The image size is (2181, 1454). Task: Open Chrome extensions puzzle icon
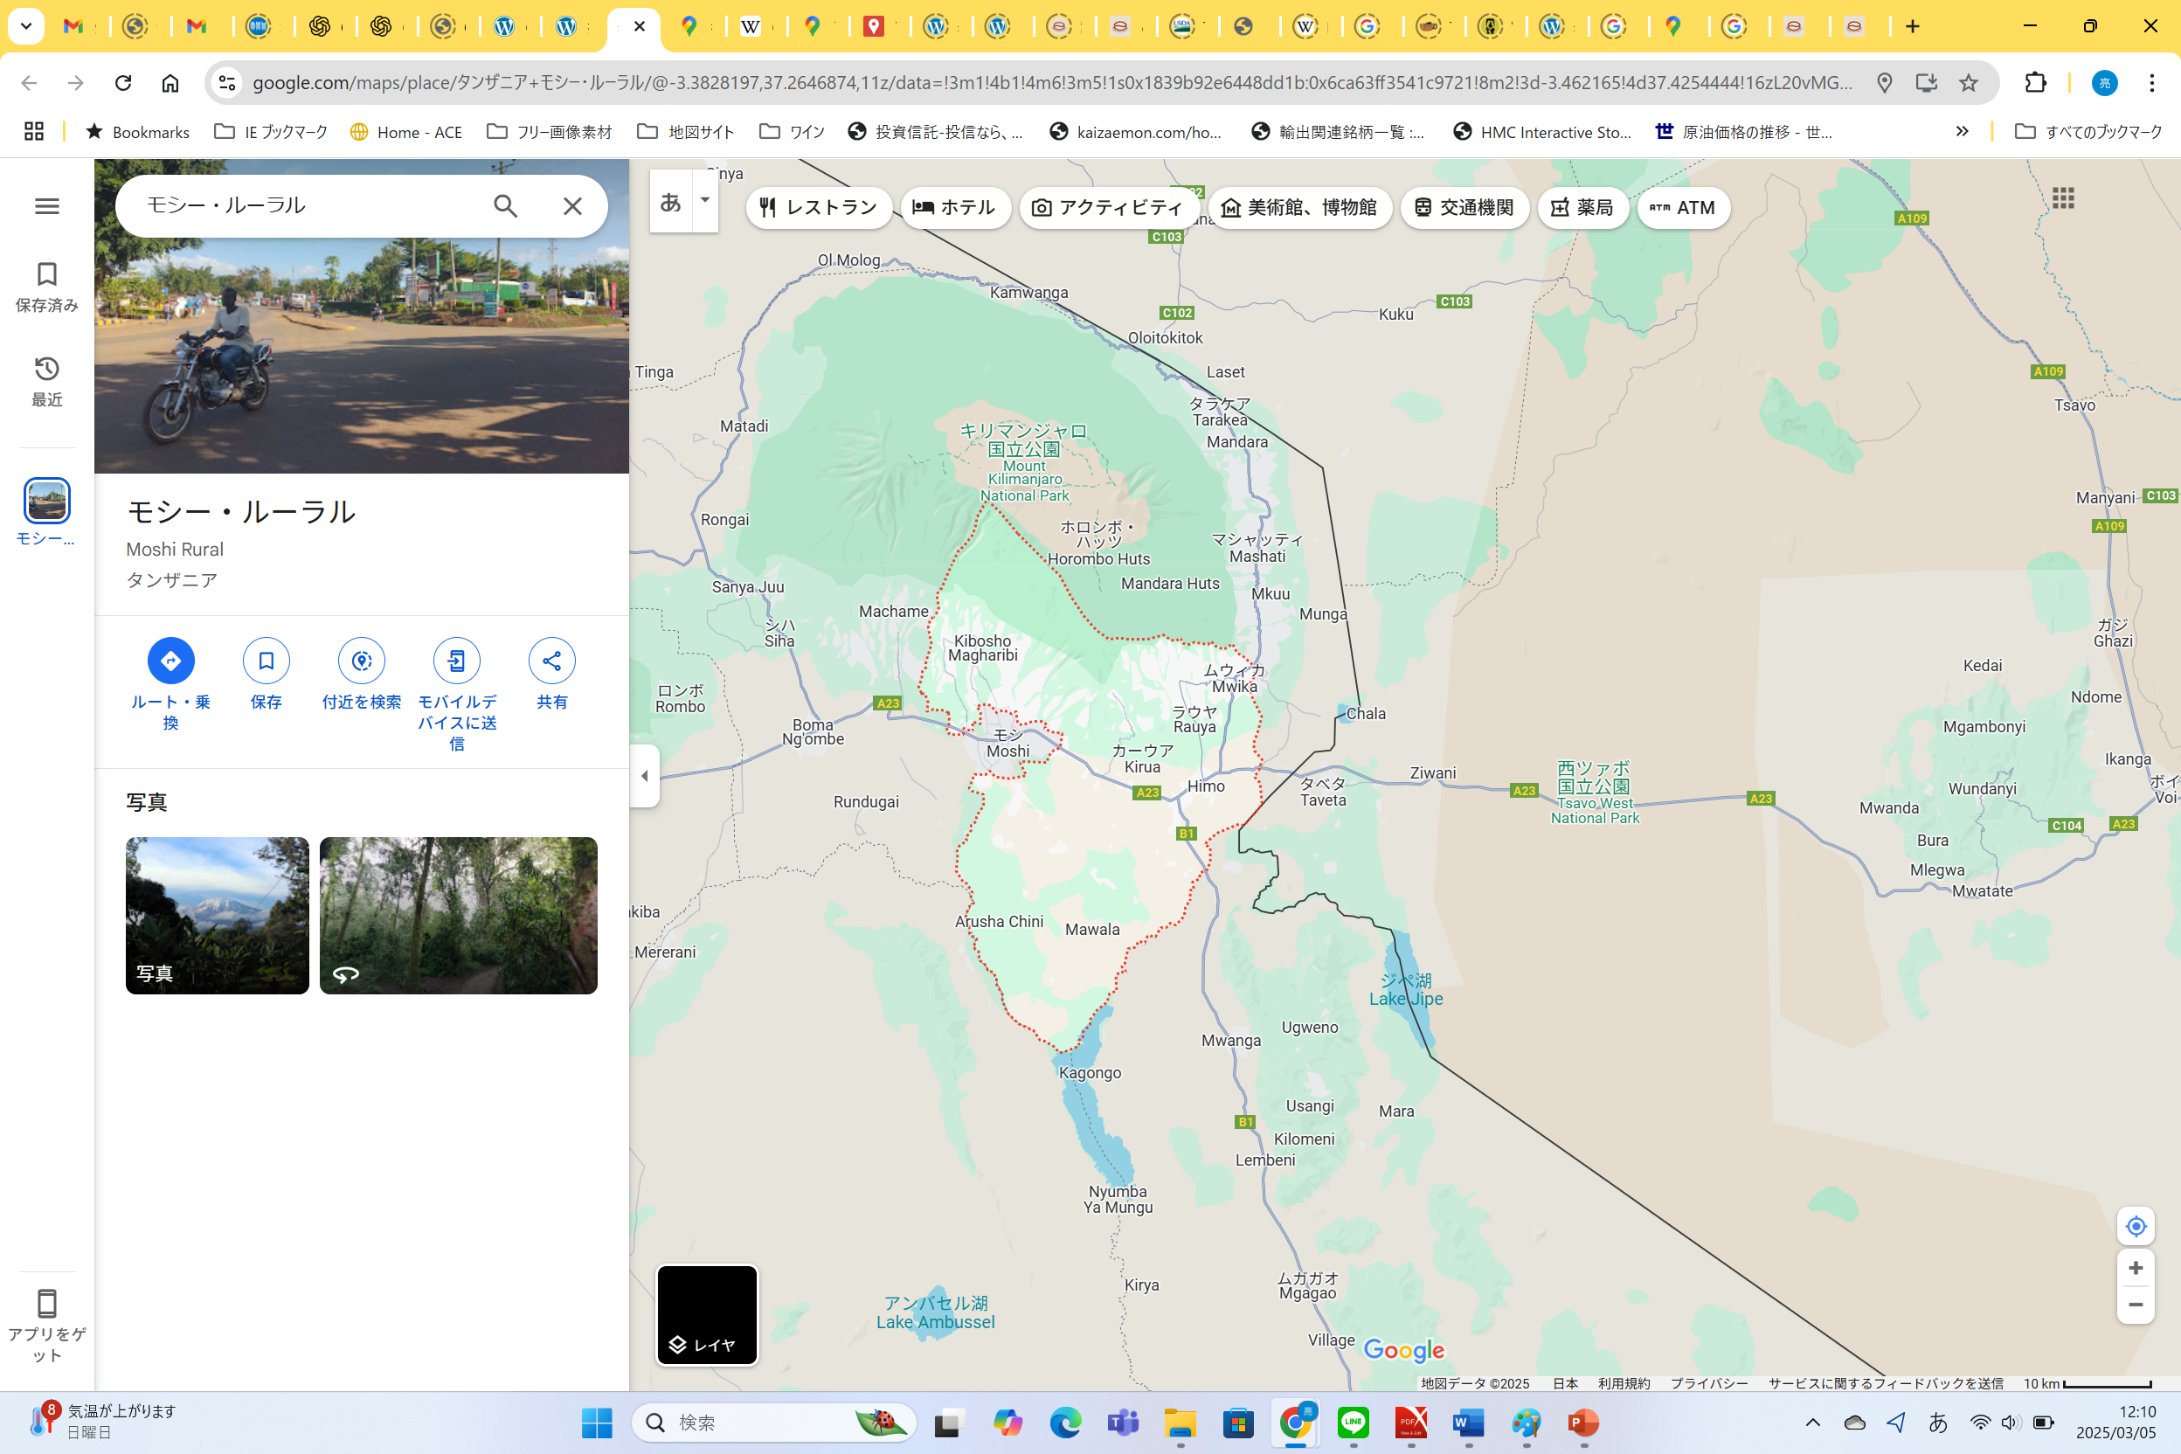tap(2034, 82)
